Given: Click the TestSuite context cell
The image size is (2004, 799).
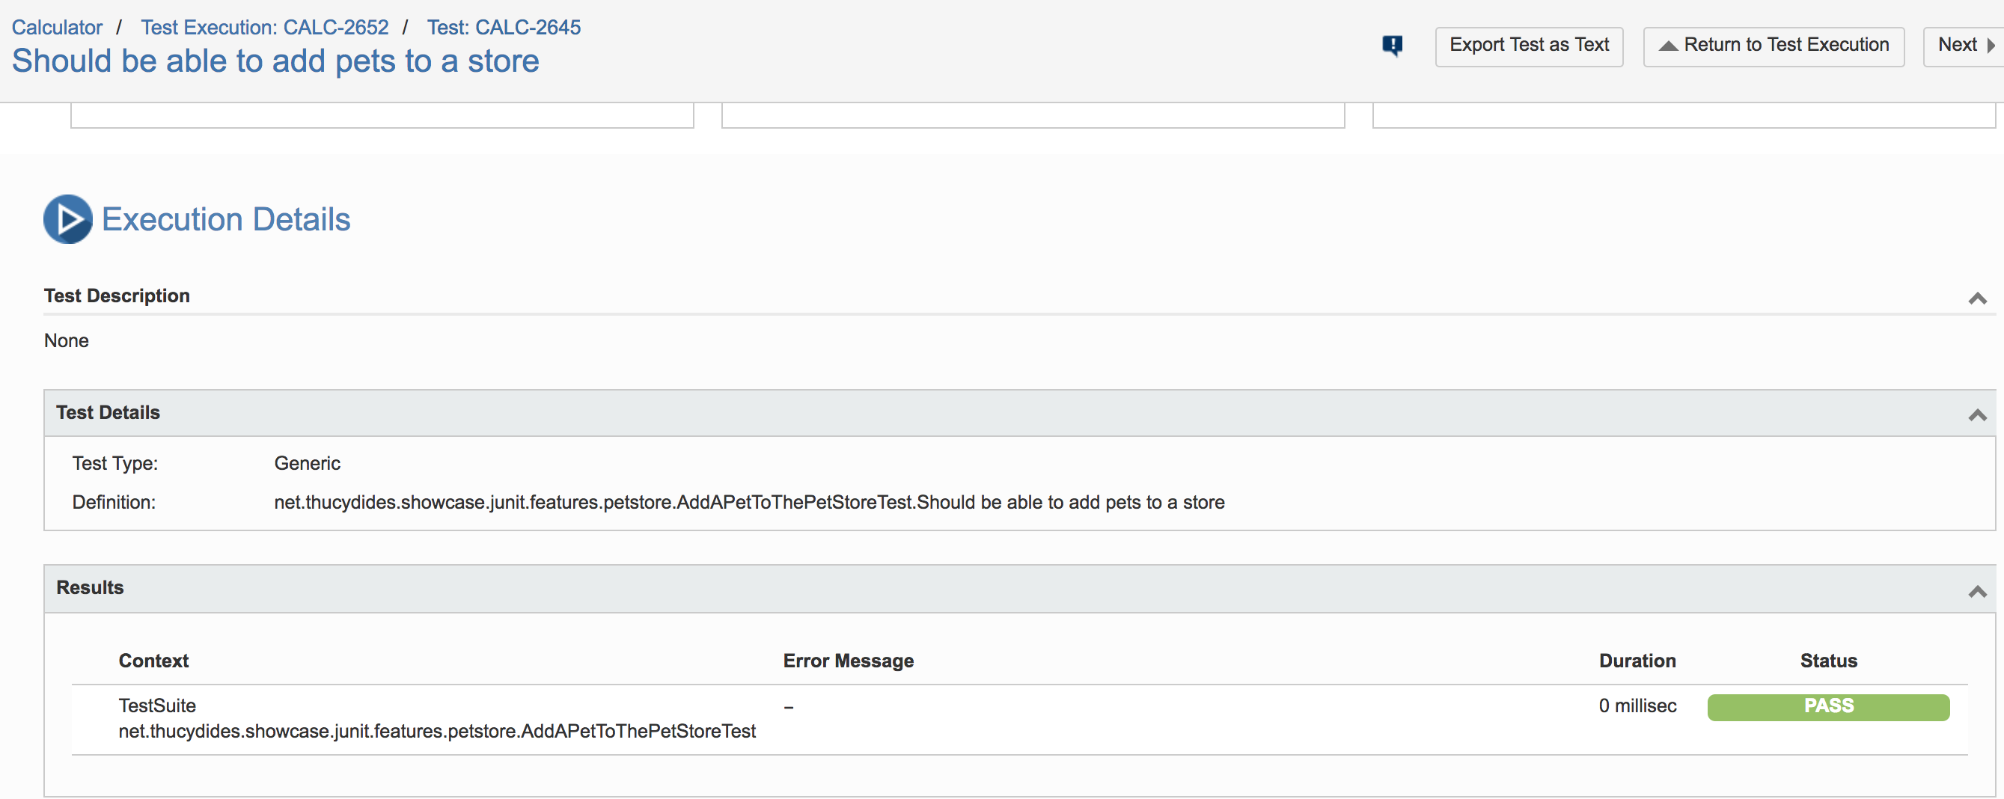Looking at the screenshot, I should (x=436, y=718).
